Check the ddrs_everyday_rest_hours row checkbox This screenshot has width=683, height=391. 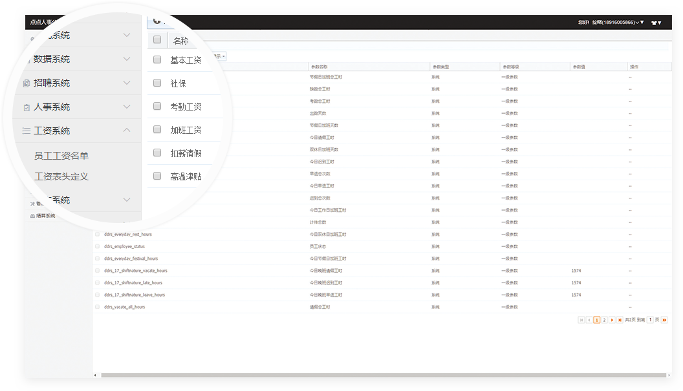click(98, 234)
